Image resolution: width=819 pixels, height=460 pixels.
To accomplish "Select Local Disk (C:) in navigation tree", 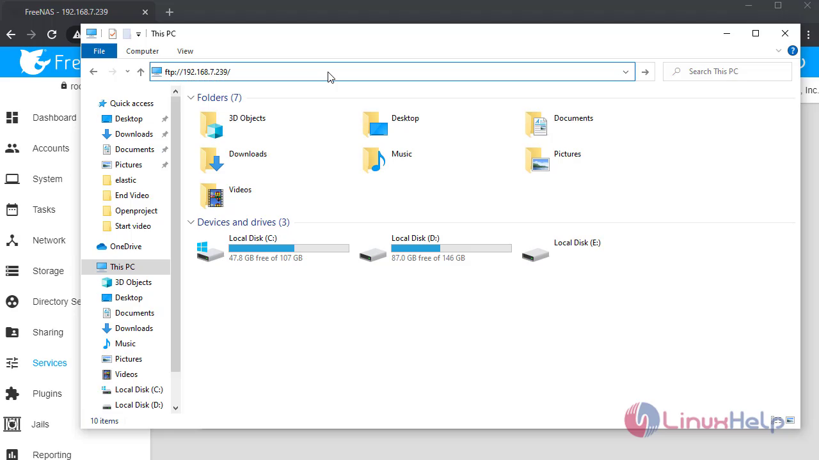I will click(x=139, y=390).
